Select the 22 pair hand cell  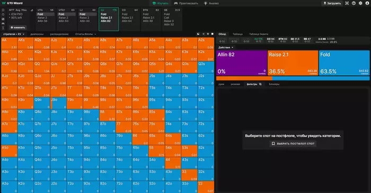tap(206, 187)
